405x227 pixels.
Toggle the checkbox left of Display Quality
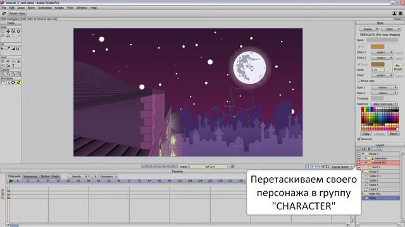click(323, 166)
